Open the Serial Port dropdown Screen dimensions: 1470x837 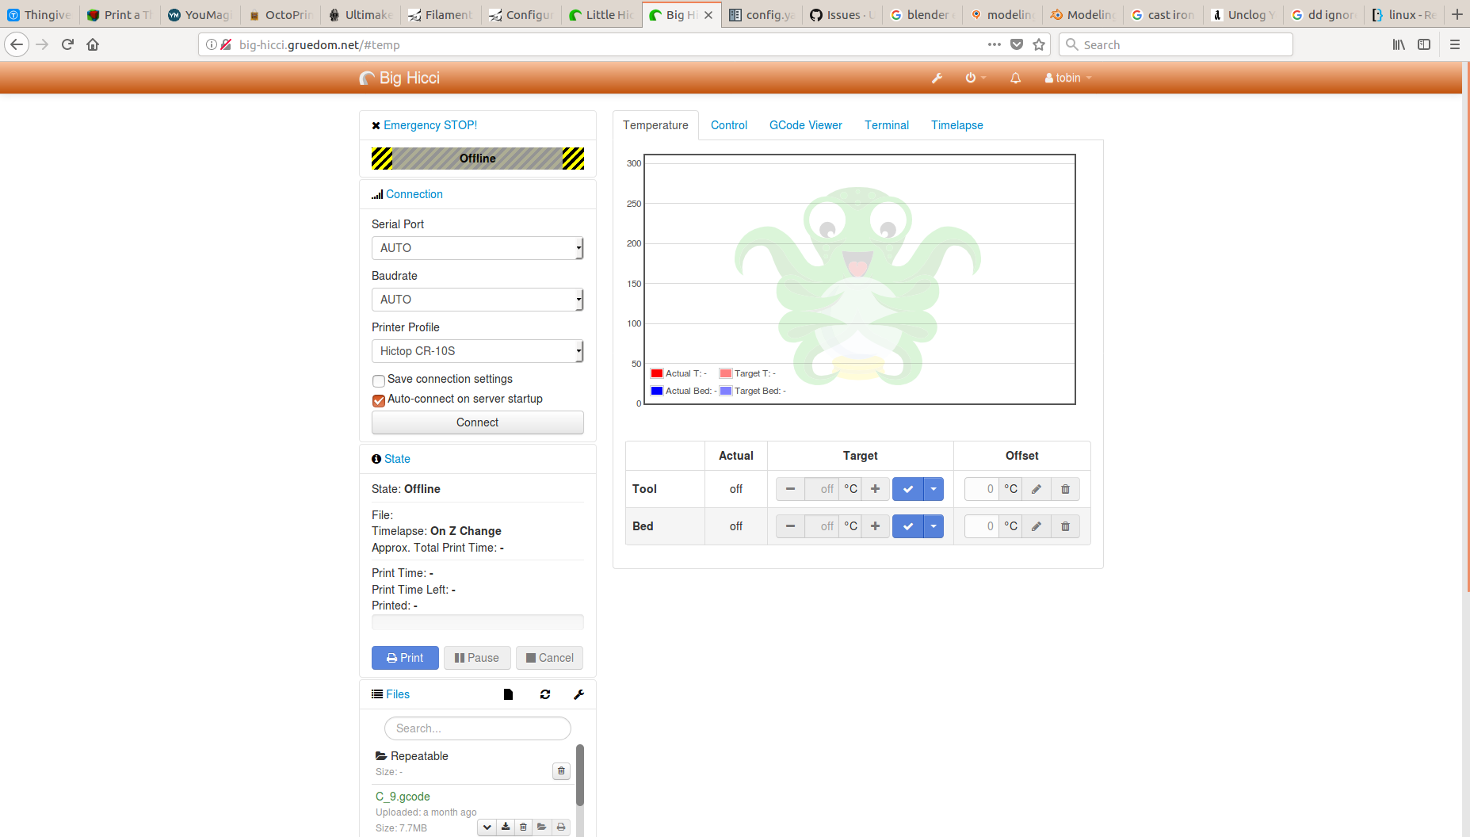coord(477,248)
